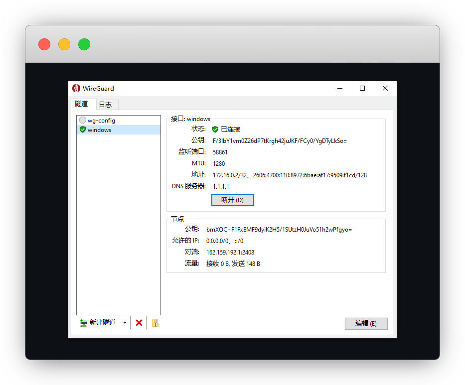The height and width of the screenshot is (385, 465).
Task: Click the green connected shield next to 已连接
Action: click(x=215, y=129)
